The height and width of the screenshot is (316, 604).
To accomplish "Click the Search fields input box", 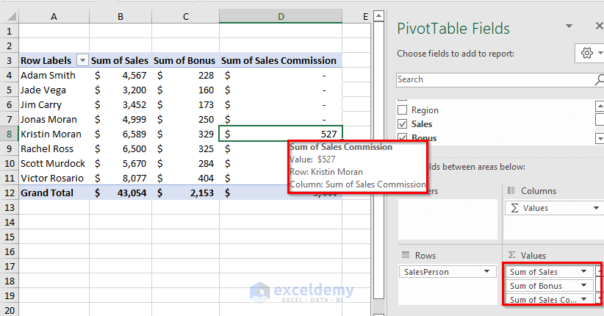I will click(492, 79).
